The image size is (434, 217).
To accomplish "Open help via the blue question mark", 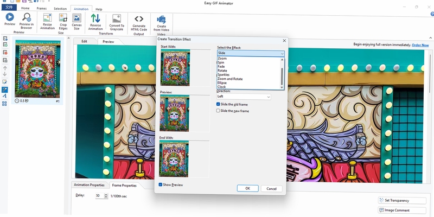I will tap(432, 14).
